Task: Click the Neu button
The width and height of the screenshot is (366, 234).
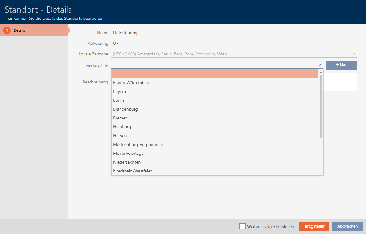Action: [x=341, y=65]
